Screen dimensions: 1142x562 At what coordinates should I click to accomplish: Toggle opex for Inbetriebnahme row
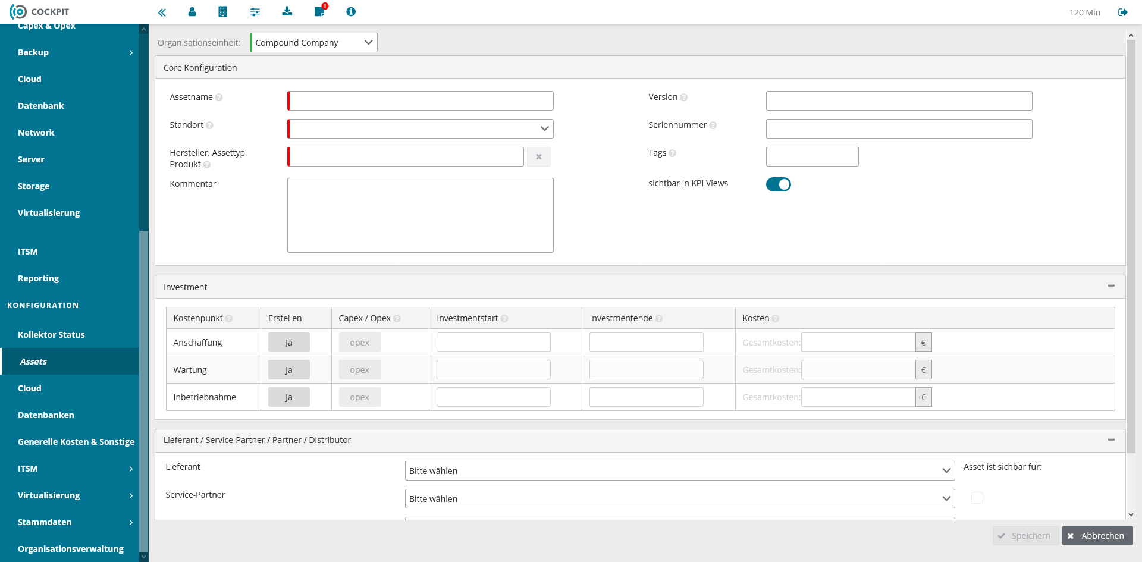click(360, 397)
